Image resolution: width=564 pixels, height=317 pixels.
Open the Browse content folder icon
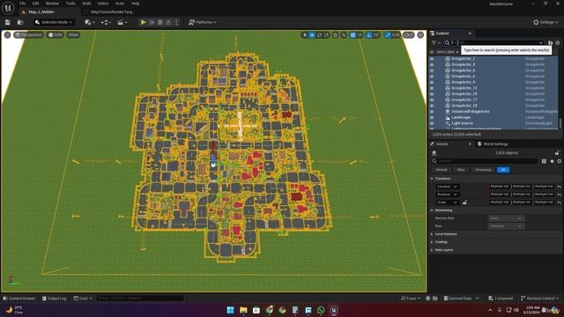click(20, 22)
